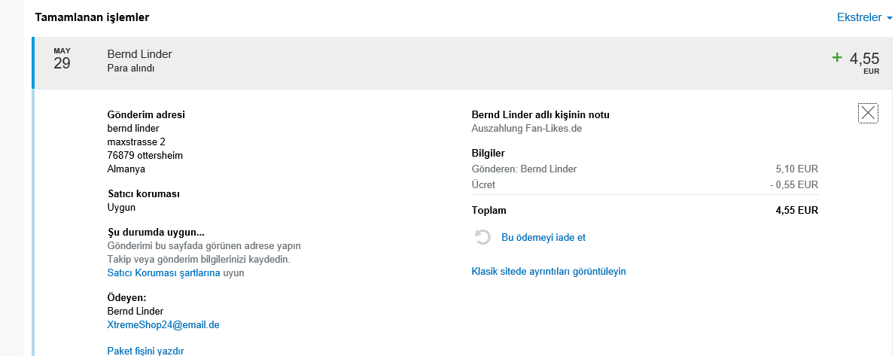Click the note text 'Auszahlung Fan-Likes.de'
Viewport: 895px width, 356px height.
(526, 129)
